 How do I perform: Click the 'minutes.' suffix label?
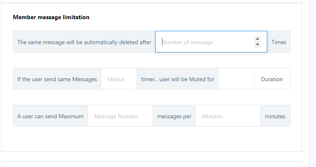[x=275, y=116]
